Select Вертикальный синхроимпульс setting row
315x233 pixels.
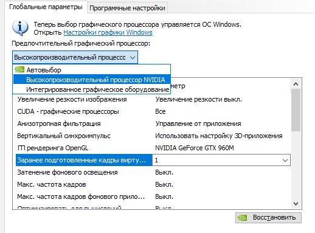pos(153,136)
